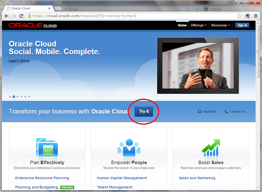Click 'Oracle Cloud Social. Mobile. Complete.' headline
This screenshot has width=262, height=192.
tap(54, 48)
